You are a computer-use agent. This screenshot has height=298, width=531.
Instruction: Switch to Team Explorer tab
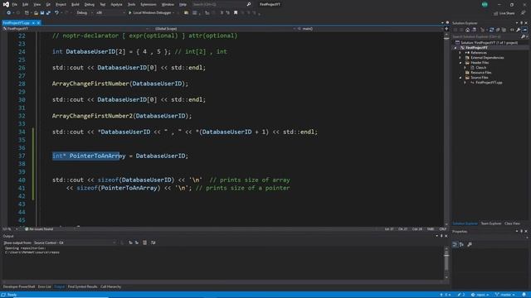coord(491,223)
